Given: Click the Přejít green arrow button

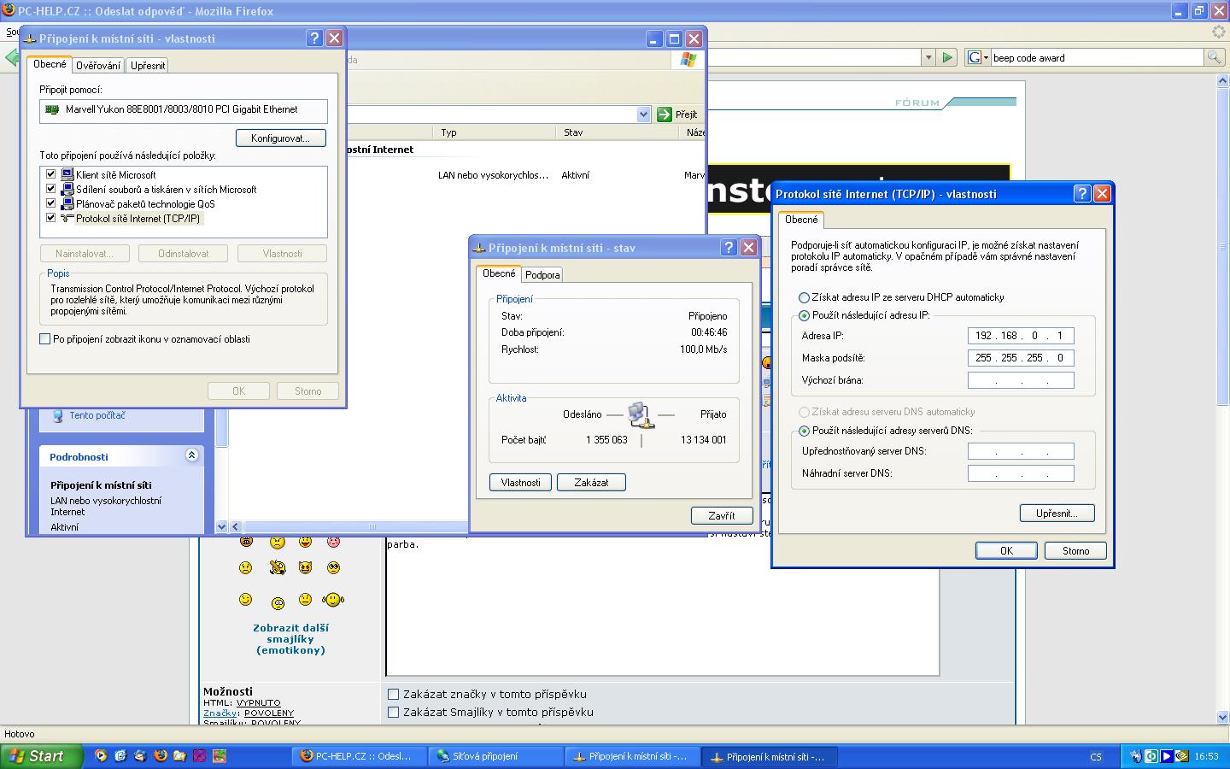Looking at the screenshot, I should (x=678, y=114).
